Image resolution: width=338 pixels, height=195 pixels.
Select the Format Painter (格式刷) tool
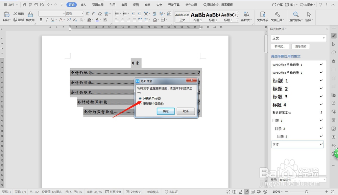(30, 17)
